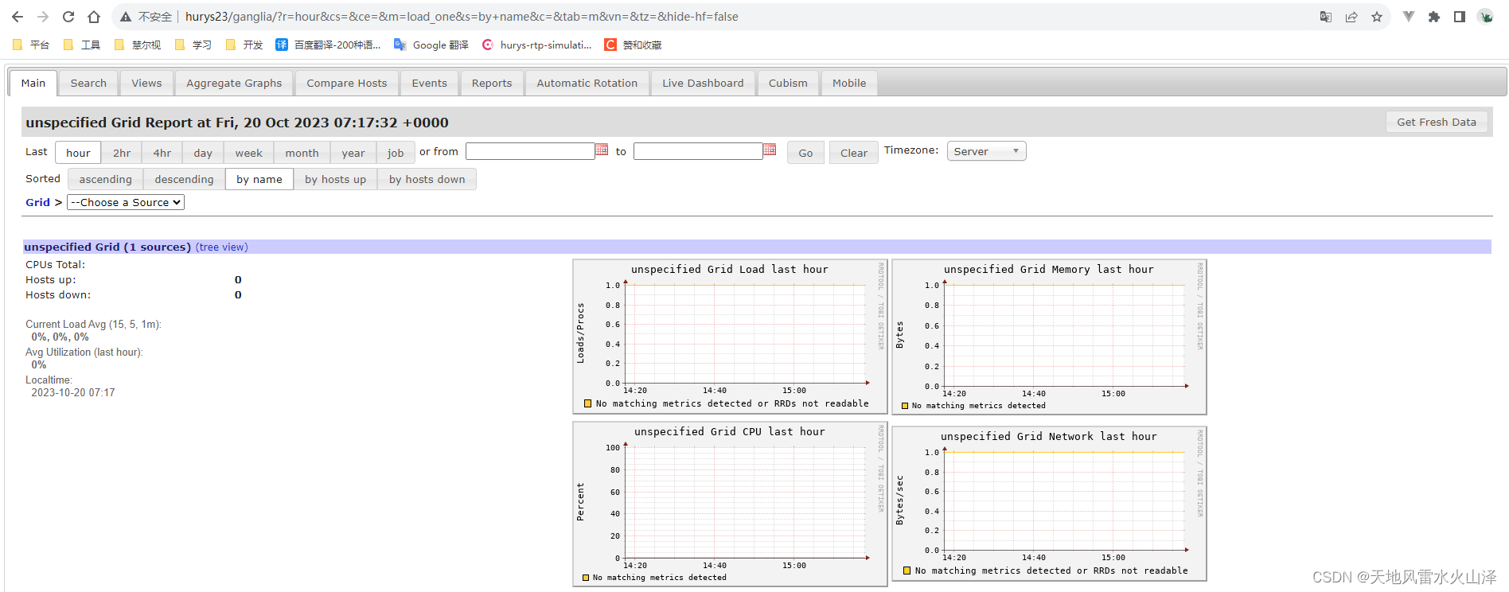The height and width of the screenshot is (592, 1509).
Task: Click the Get Fresh Data button
Action: coord(1436,122)
